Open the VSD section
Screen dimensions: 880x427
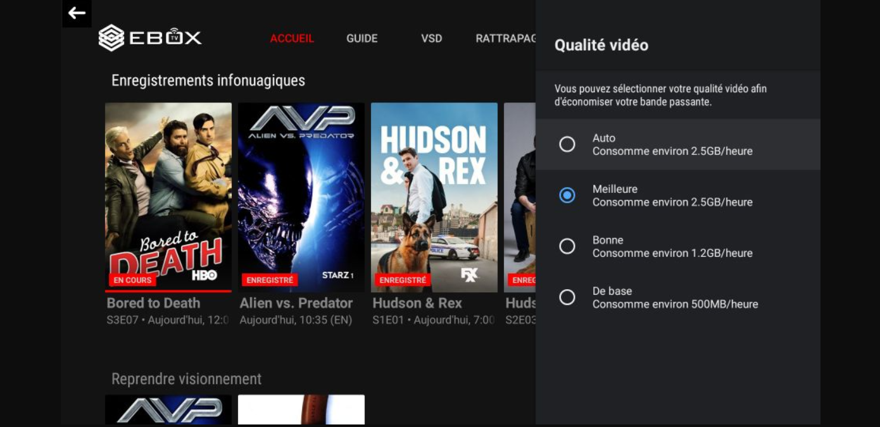point(432,38)
